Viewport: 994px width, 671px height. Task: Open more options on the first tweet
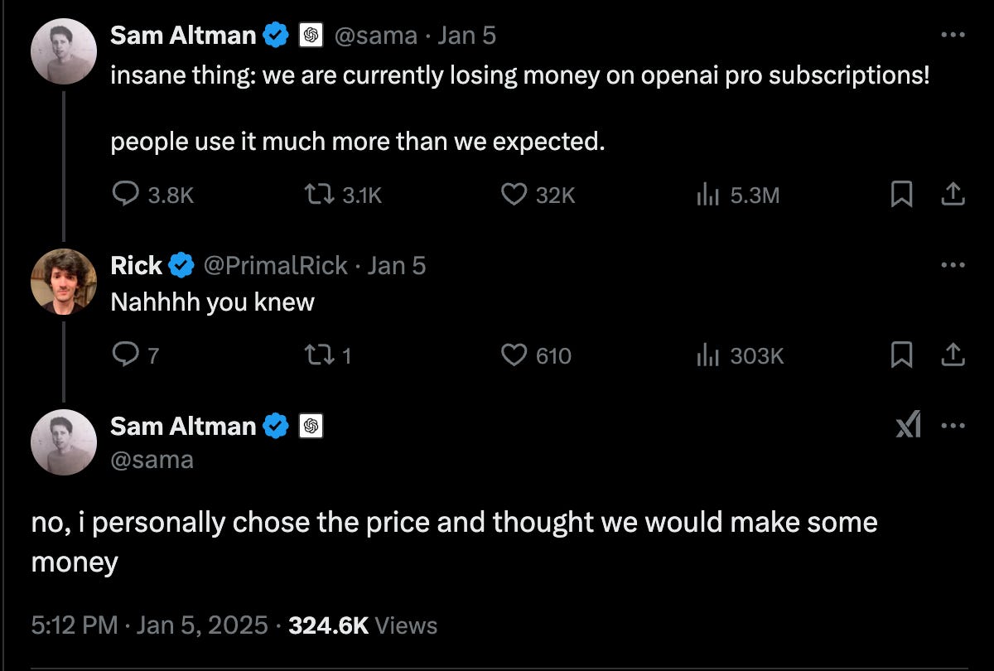click(953, 35)
